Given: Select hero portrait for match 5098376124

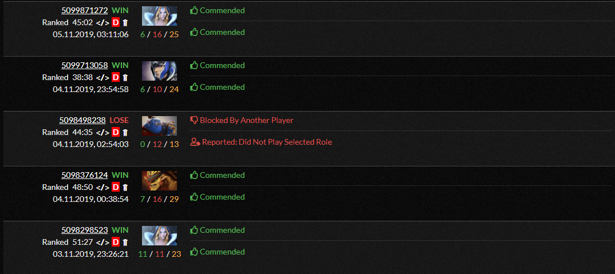Looking at the screenshot, I should (x=159, y=181).
